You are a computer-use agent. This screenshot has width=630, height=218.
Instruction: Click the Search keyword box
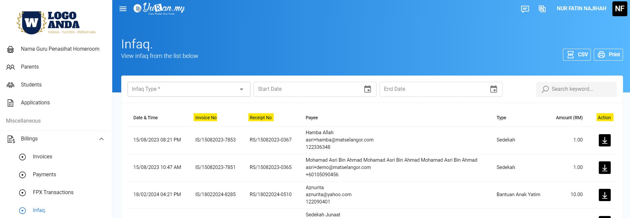click(x=576, y=89)
